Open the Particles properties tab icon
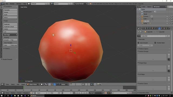This screenshot has width=173, height=97. (x=167, y=28)
